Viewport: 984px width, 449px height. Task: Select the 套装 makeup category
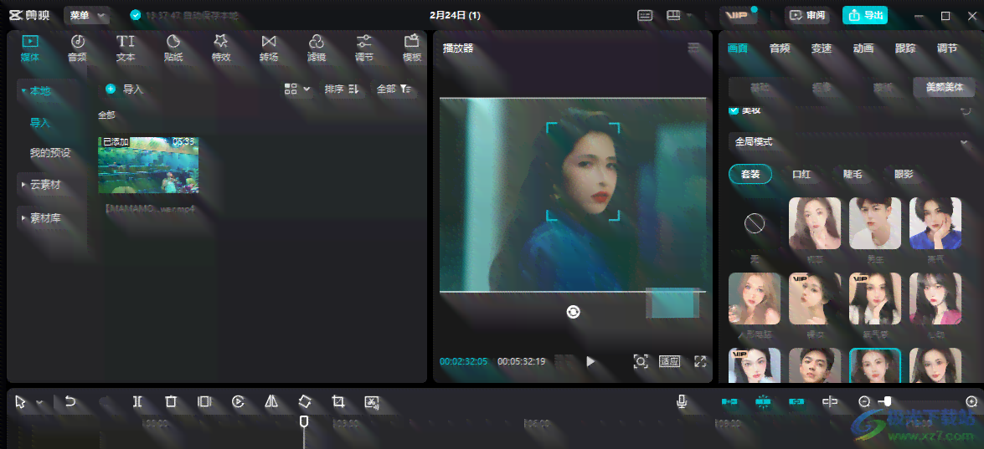pos(750,174)
